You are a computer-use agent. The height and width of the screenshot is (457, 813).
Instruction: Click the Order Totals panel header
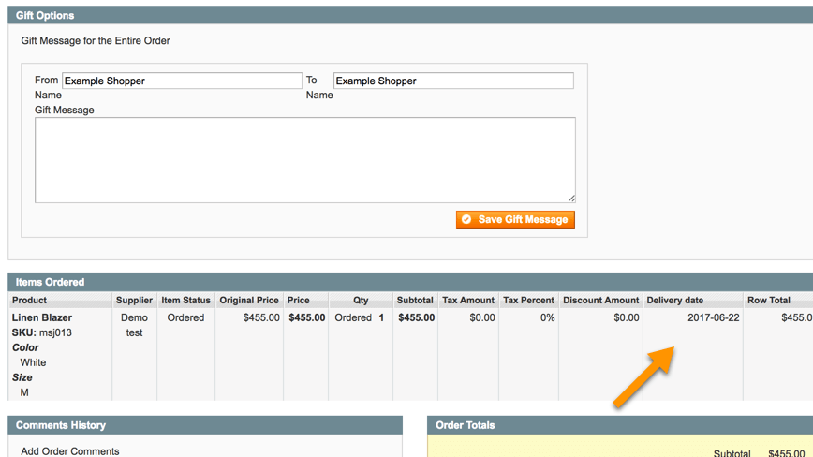pyautogui.click(x=466, y=425)
